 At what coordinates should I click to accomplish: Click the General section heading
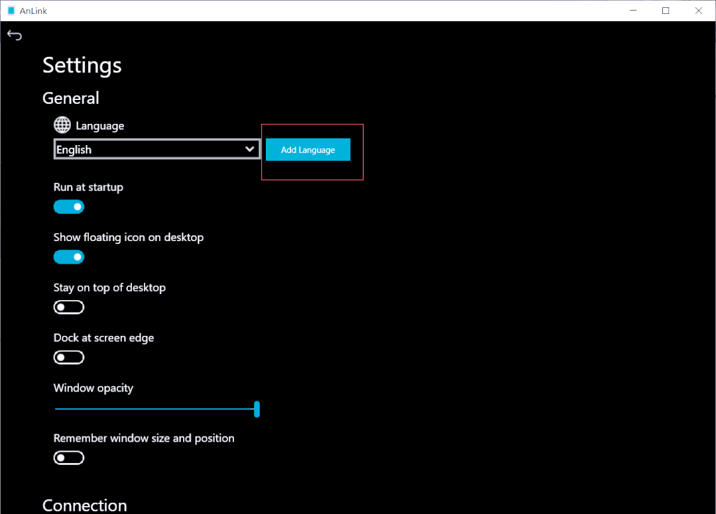[x=71, y=98]
